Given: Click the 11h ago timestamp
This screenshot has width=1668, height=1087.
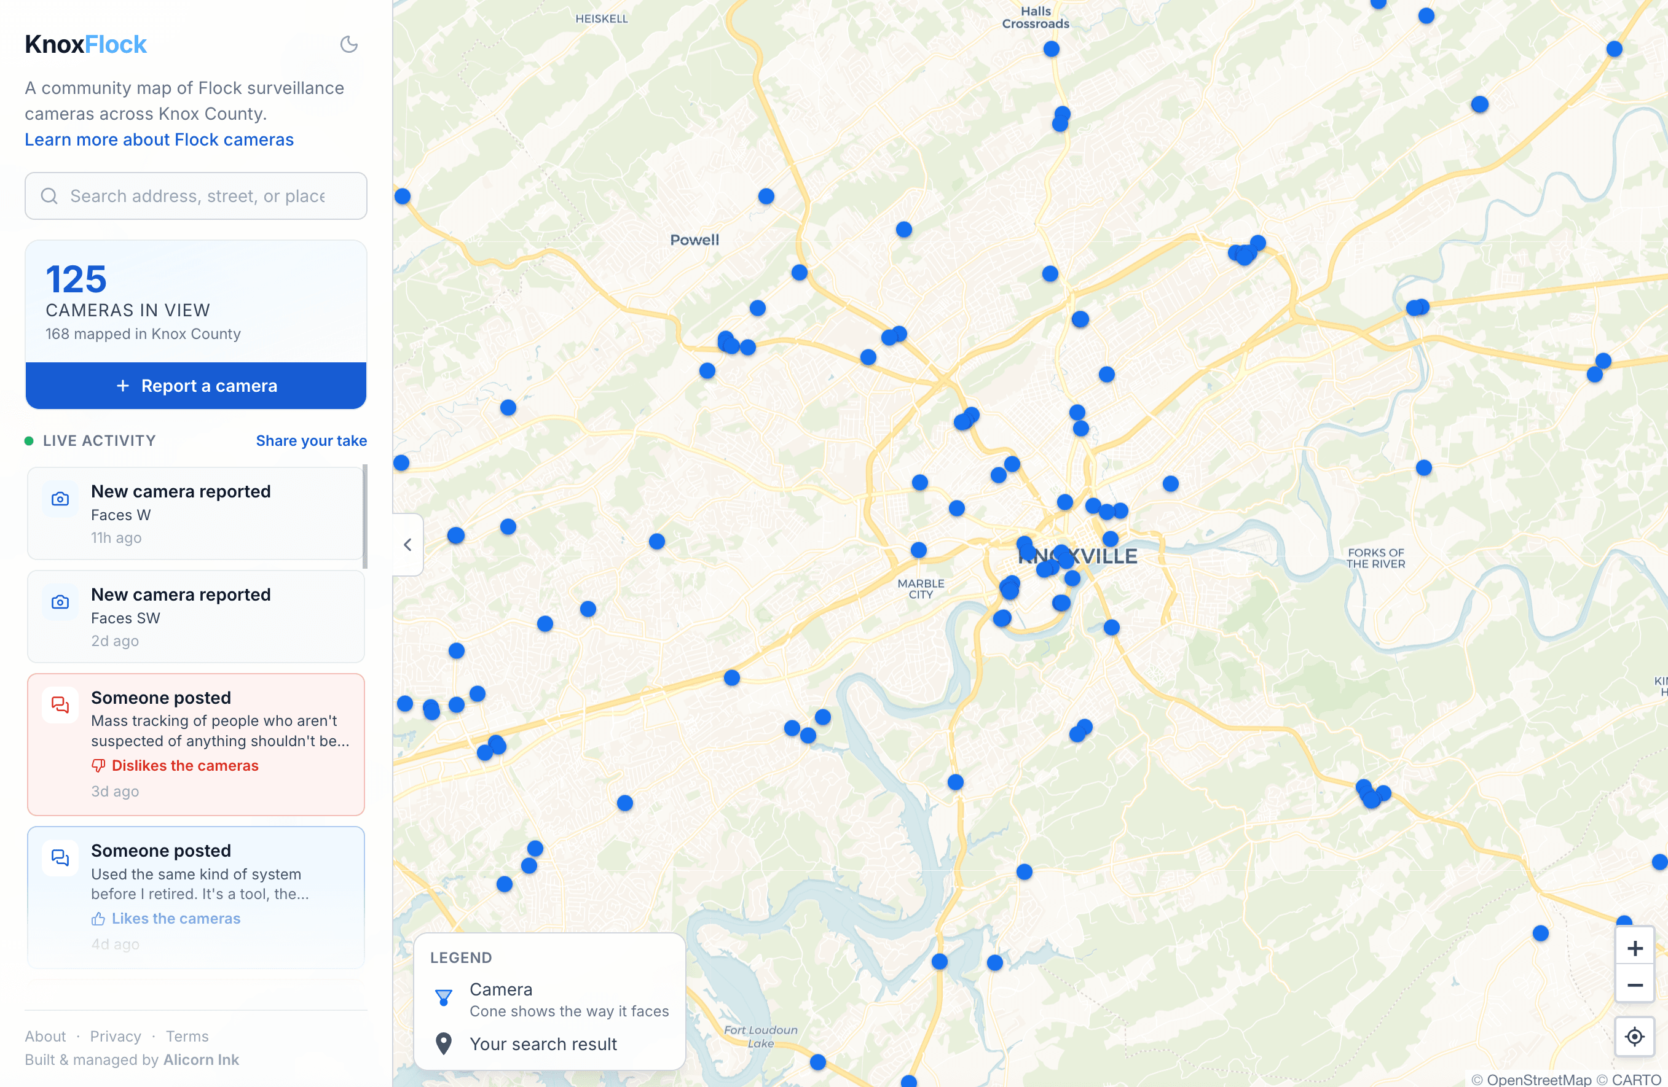Looking at the screenshot, I should [116, 538].
